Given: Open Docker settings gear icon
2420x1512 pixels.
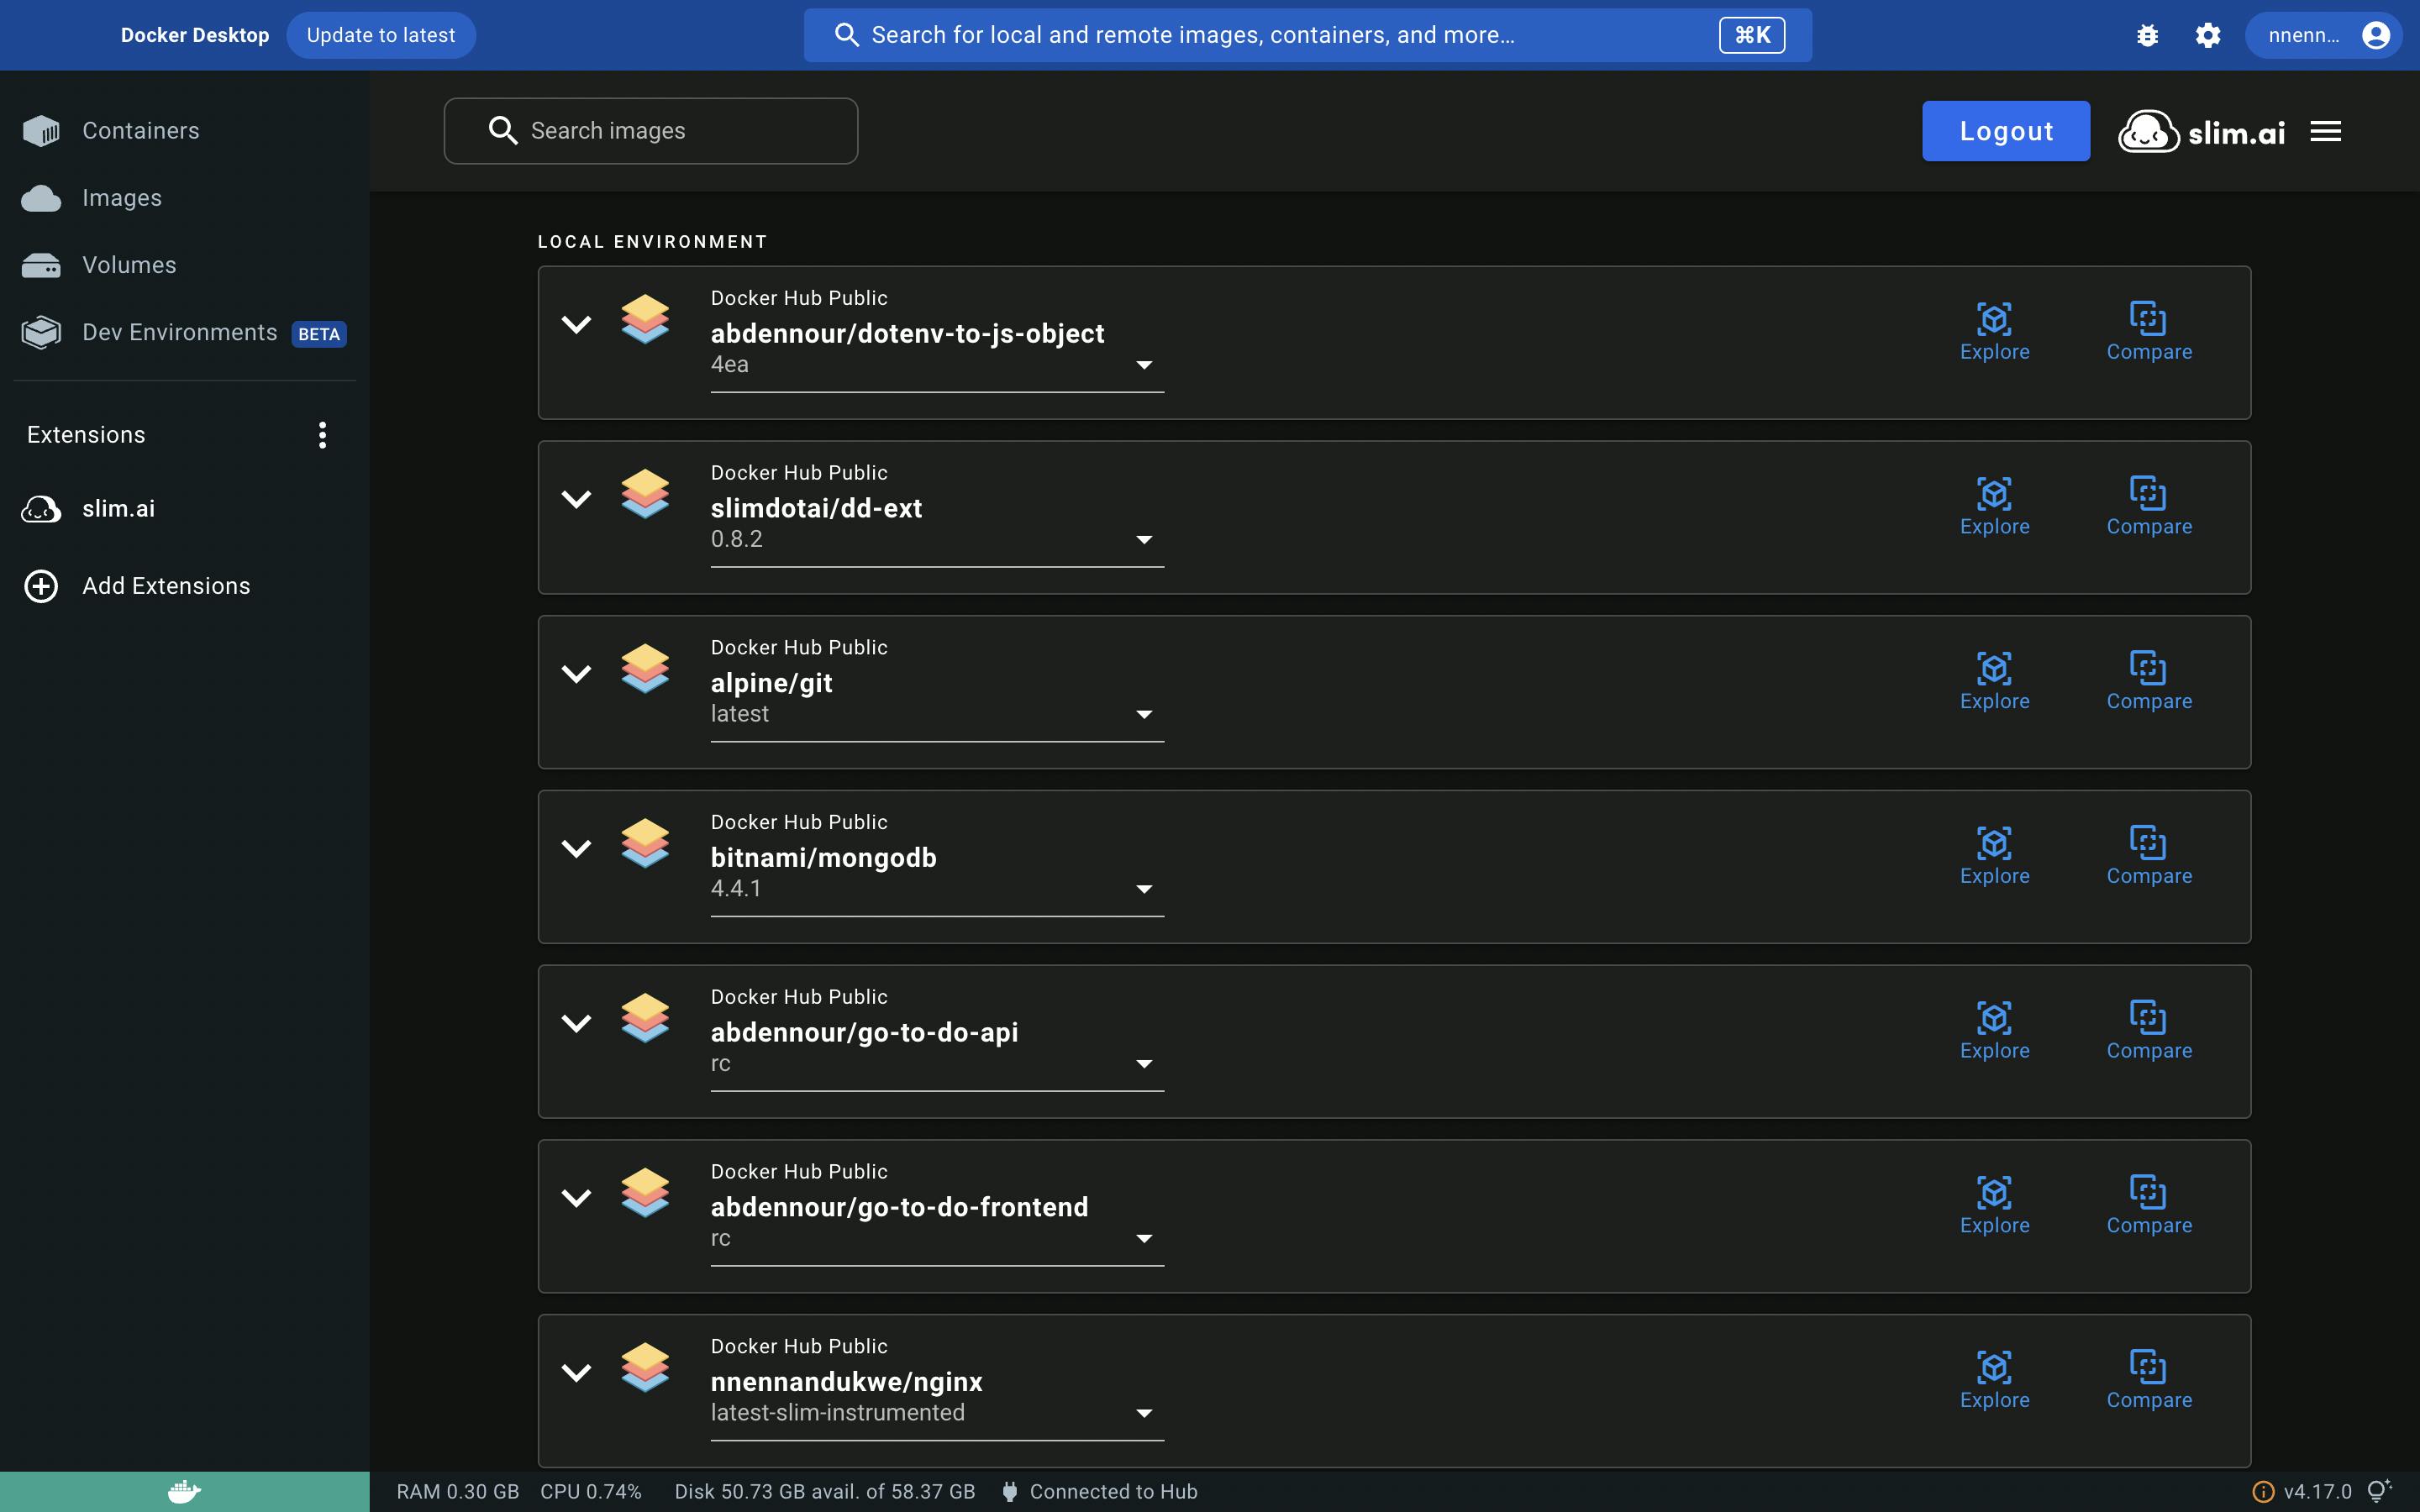Looking at the screenshot, I should pyautogui.click(x=2208, y=35).
